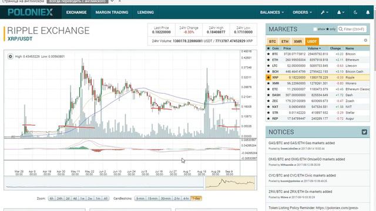The image size is (376, 211).
Task: Open the Balances dropdown
Action: tap(271, 12)
